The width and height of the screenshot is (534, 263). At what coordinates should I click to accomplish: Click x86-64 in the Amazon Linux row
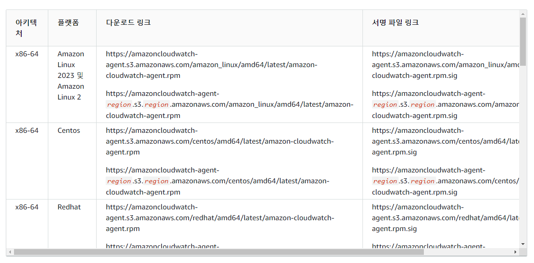point(27,54)
